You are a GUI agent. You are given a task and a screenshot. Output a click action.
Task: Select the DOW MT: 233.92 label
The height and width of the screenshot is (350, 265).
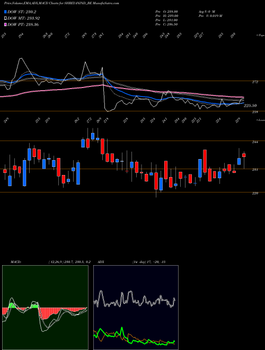24,19
